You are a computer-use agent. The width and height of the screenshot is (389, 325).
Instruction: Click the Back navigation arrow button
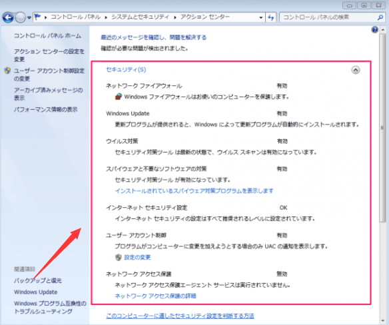(8, 17)
